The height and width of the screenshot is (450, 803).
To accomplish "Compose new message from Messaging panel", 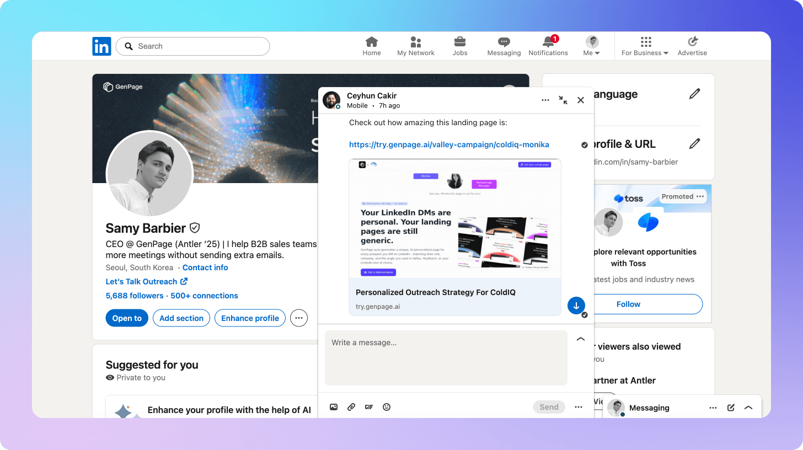I will (731, 408).
